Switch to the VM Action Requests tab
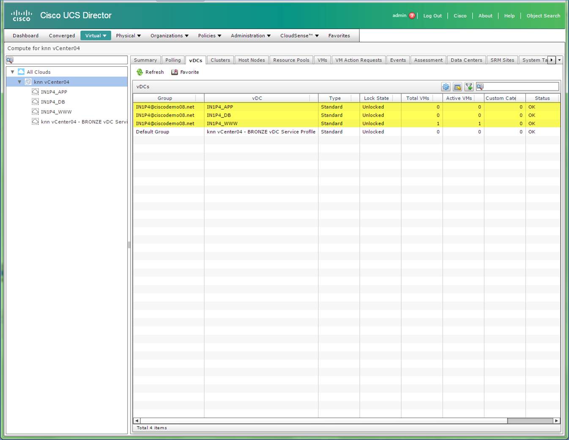This screenshot has height=440, width=569. click(358, 60)
